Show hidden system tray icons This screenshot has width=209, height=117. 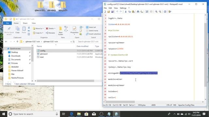[x=174, y=114]
